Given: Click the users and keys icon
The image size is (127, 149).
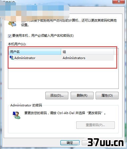Looking at the screenshot, I should 12,24.
